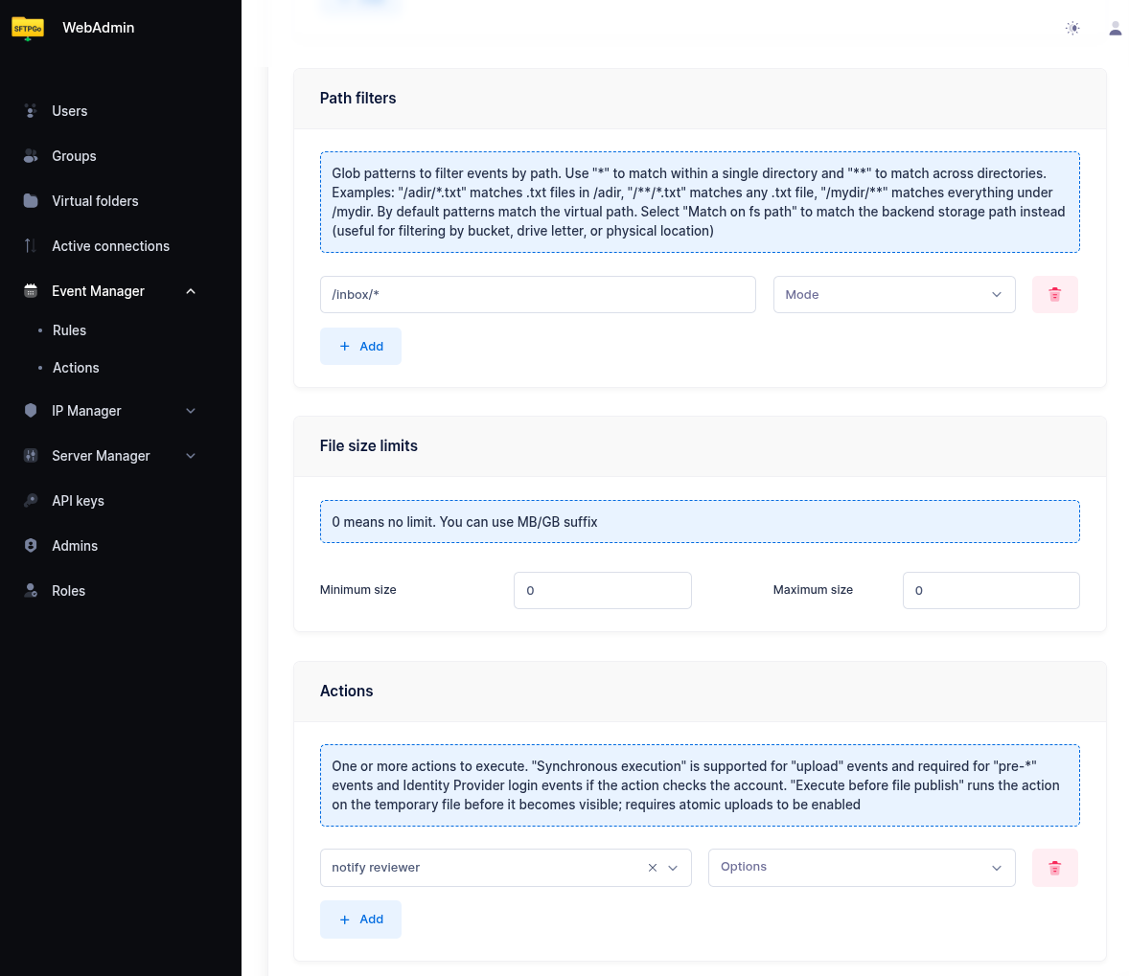Open the action Options dropdown
This screenshot has width=1129, height=976.
(x=861, y=868)
